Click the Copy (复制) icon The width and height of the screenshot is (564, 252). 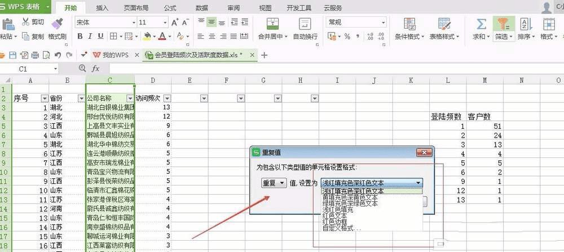coord(25,36)
